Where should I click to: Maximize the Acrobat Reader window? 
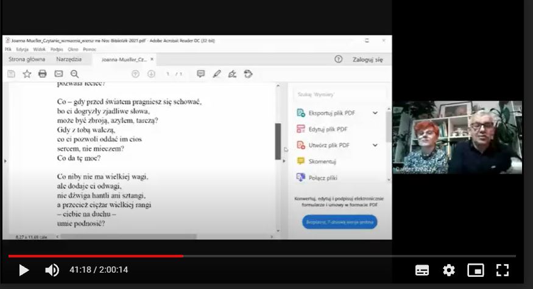[367, 40]
